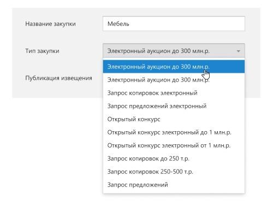Choose the second, non-highlighted Электронный аукцион option

[174, 80]
